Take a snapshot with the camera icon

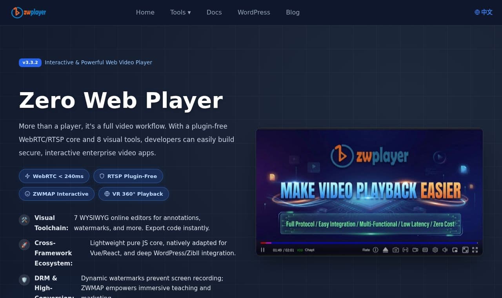pyautogui.click(x=396, y=250)
